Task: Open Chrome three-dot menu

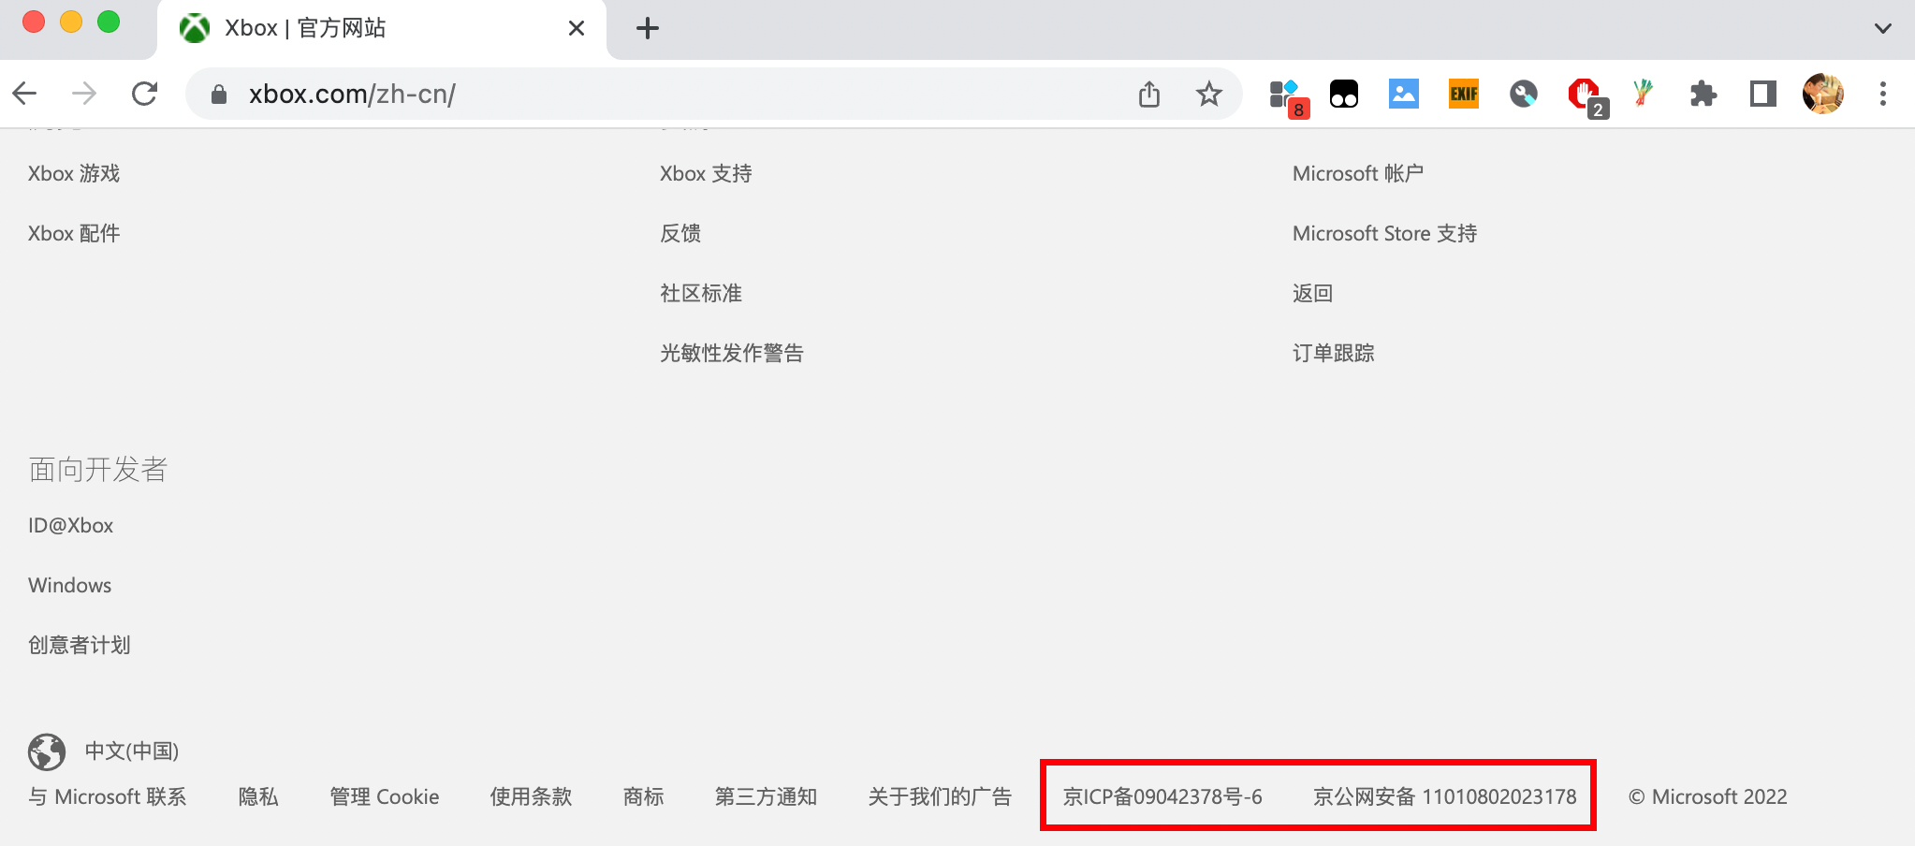Action: click(x=1883, y=94)
